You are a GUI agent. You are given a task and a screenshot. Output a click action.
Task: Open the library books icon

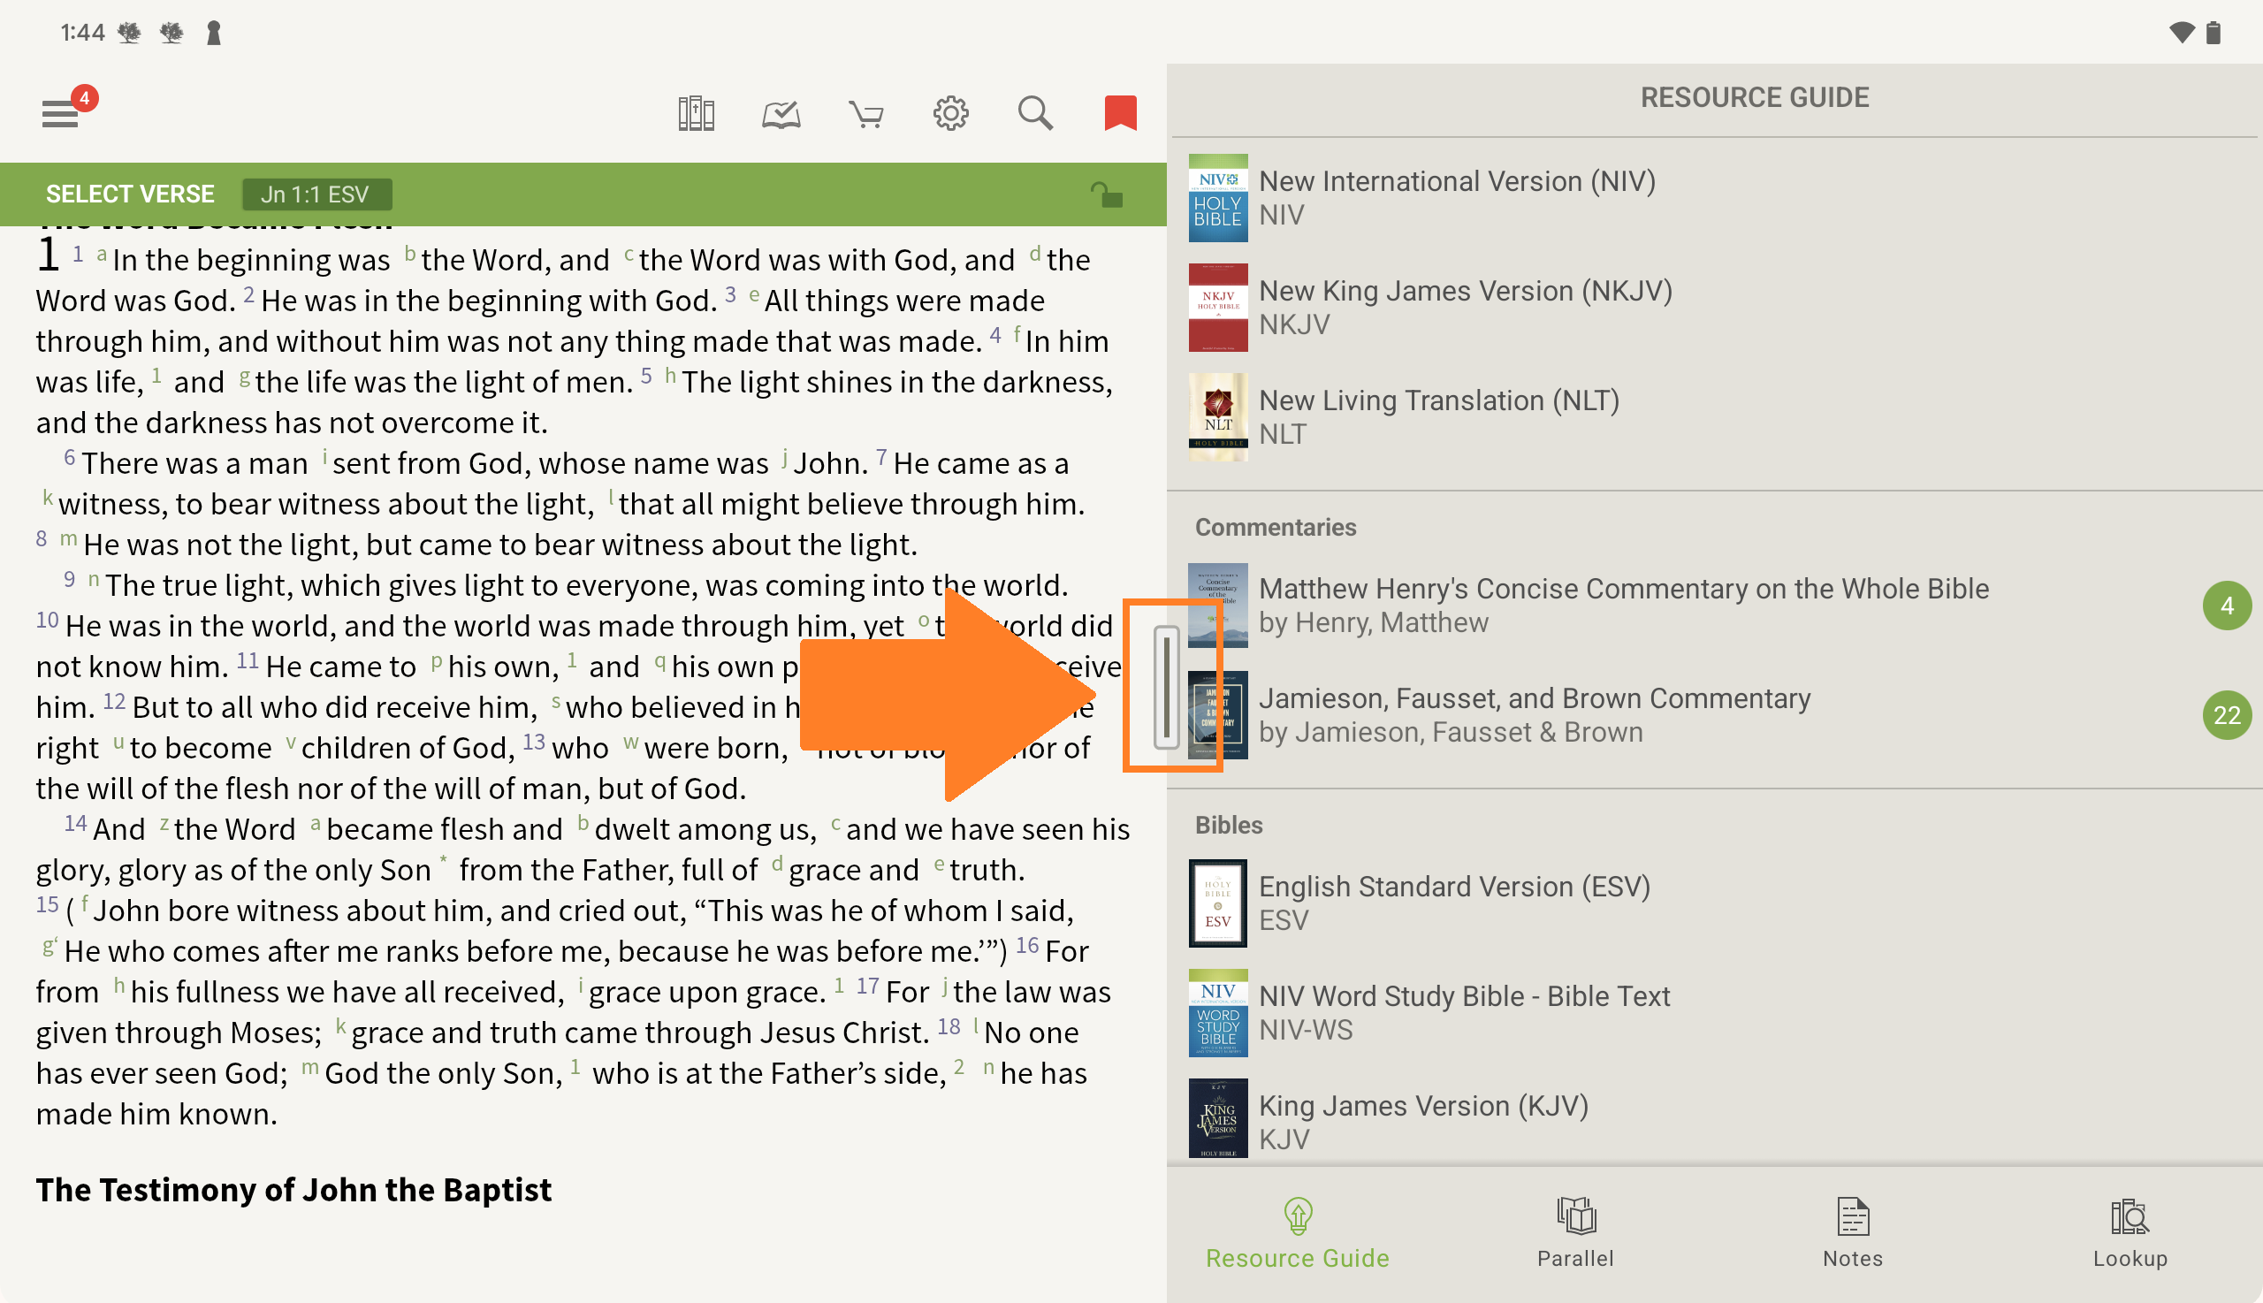[x=696, y=114]
